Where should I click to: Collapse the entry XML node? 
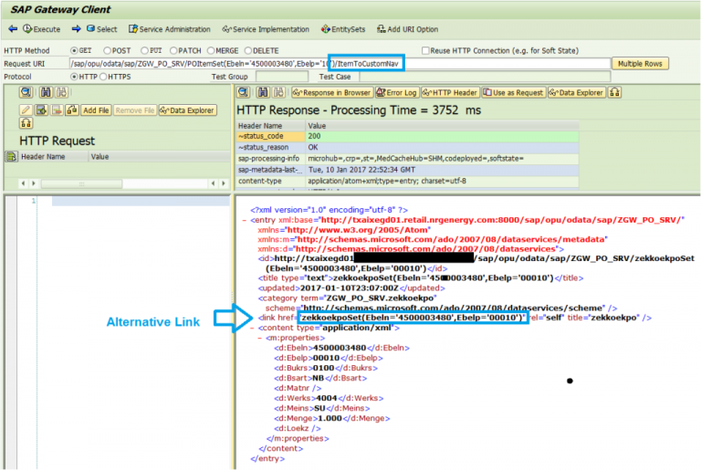pos(243,220)
